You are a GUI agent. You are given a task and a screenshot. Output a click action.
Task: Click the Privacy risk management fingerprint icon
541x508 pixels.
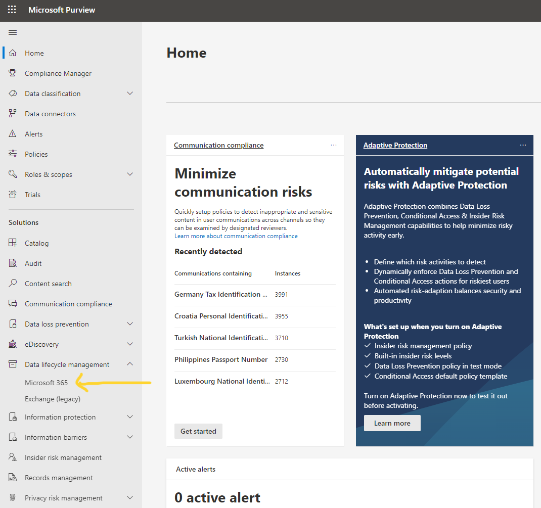coord(13,498)
